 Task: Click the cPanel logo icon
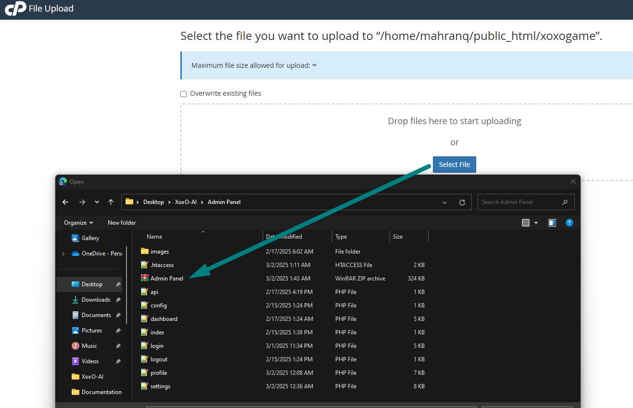click(x=15, y=9)
